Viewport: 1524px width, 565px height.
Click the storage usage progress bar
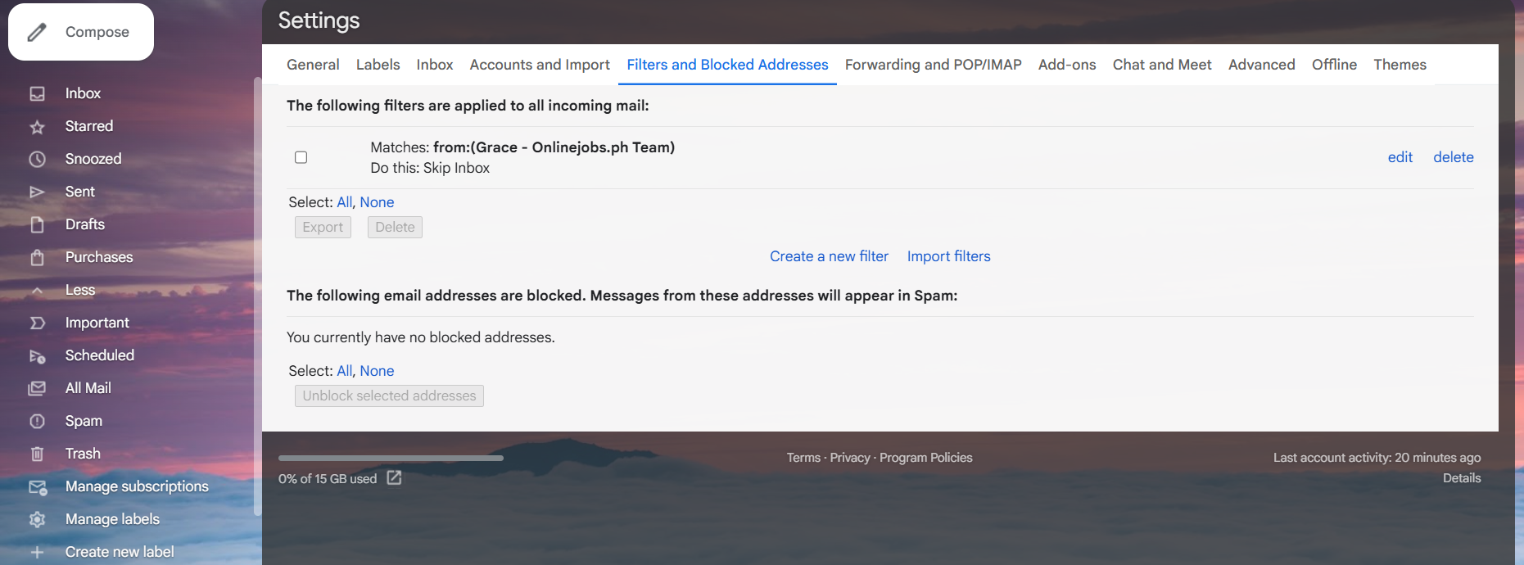coord(391,458)
